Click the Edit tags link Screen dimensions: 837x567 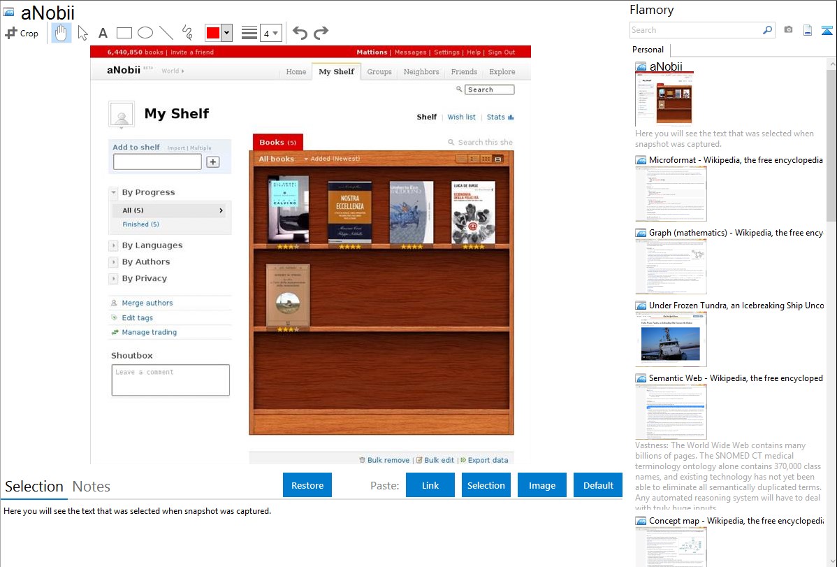137,318
